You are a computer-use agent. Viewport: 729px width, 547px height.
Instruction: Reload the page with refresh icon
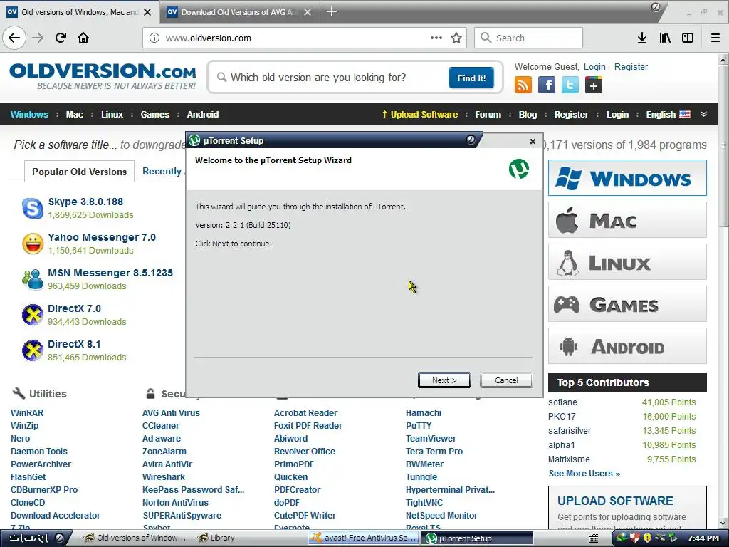[x=61, y=38]
